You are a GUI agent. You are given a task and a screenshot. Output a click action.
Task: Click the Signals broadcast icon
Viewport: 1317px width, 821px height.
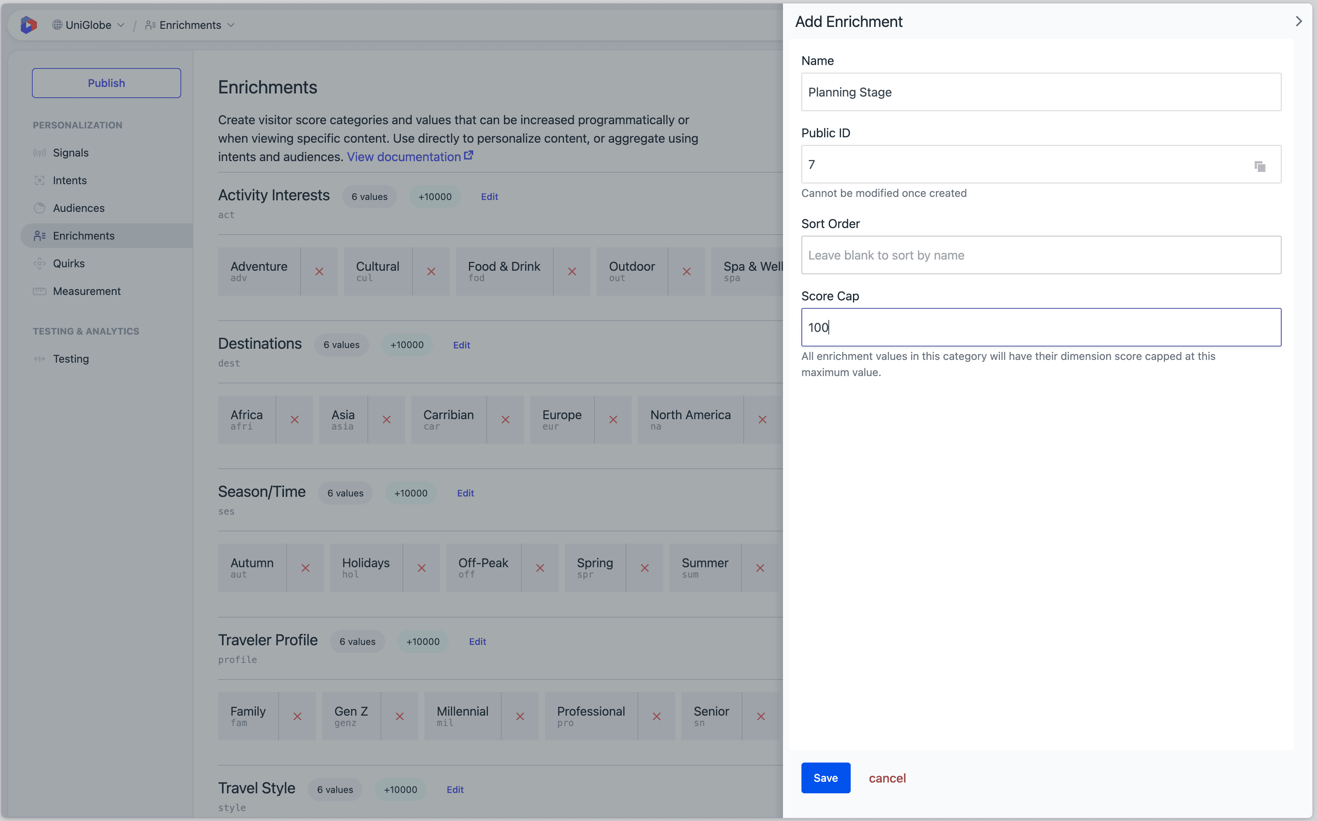(x=39, y=153)
